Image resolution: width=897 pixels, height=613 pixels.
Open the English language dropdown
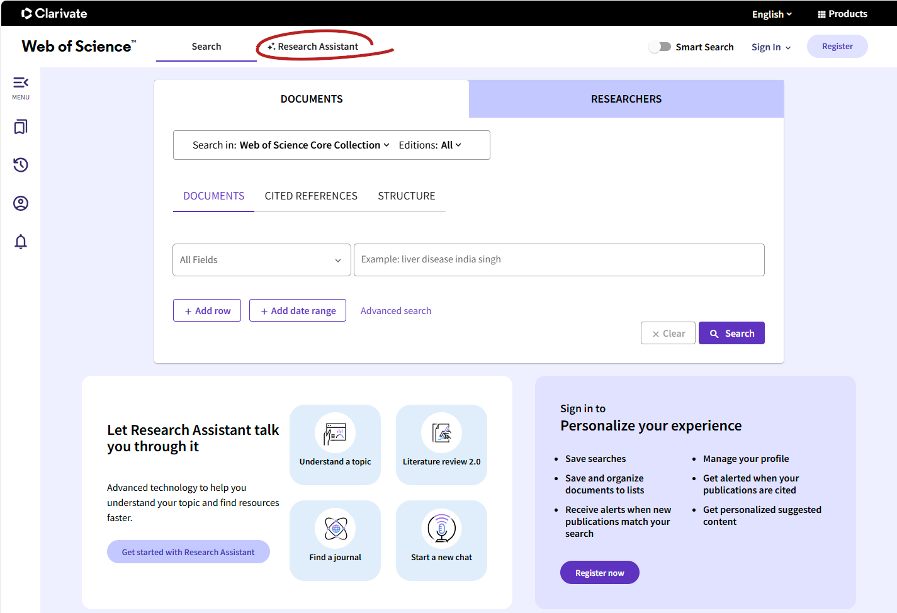tap(772, 14)
